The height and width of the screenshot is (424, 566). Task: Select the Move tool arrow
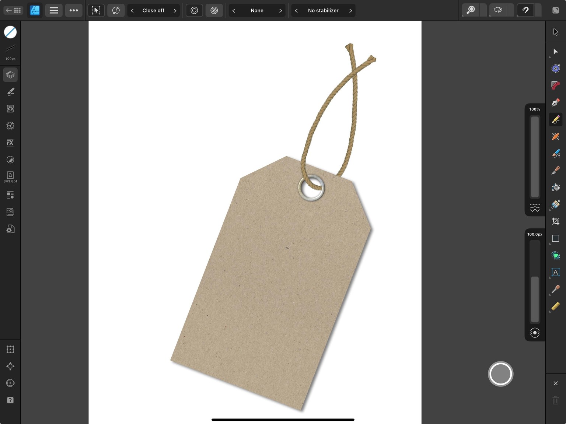pyautogui.click(x=555, y=32)
